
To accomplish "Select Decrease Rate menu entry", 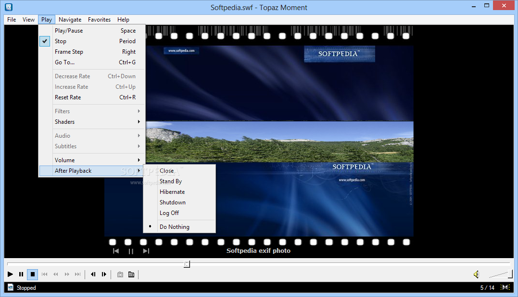I will coord(92,76).
